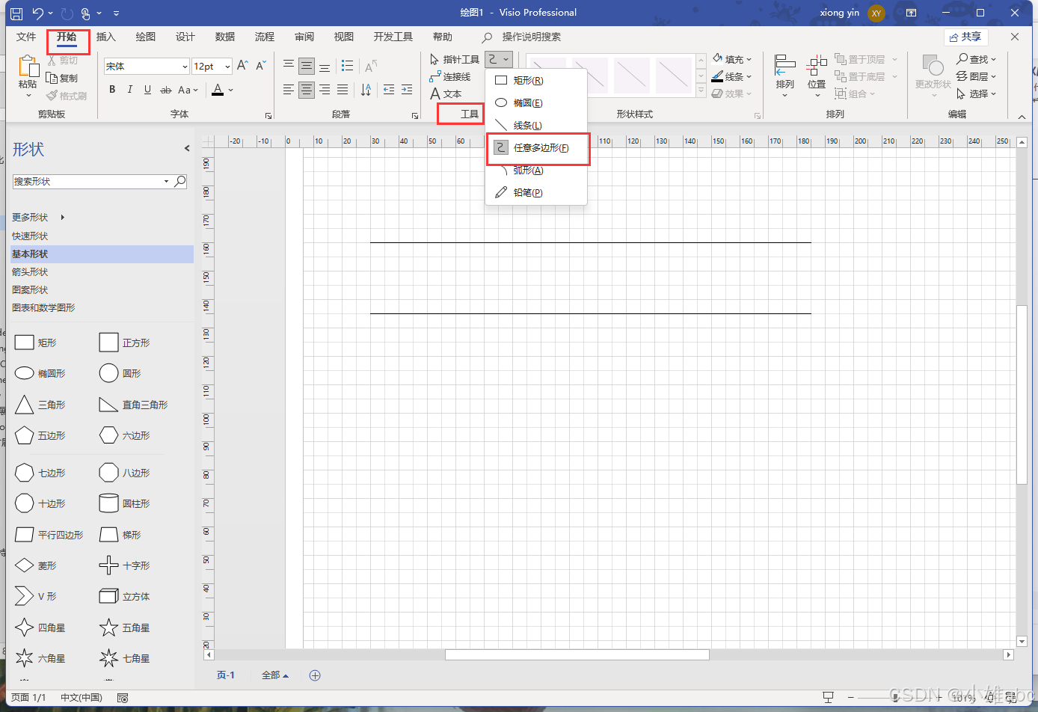Viewport: 1038px width, 712px height.
Task: Toggle bullet list formatting
Action: (347, 66)
